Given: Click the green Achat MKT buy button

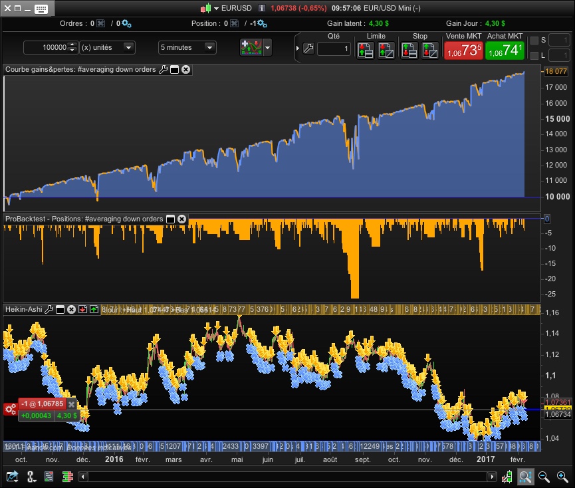Looking at the screenshot, I should (505, 51).
